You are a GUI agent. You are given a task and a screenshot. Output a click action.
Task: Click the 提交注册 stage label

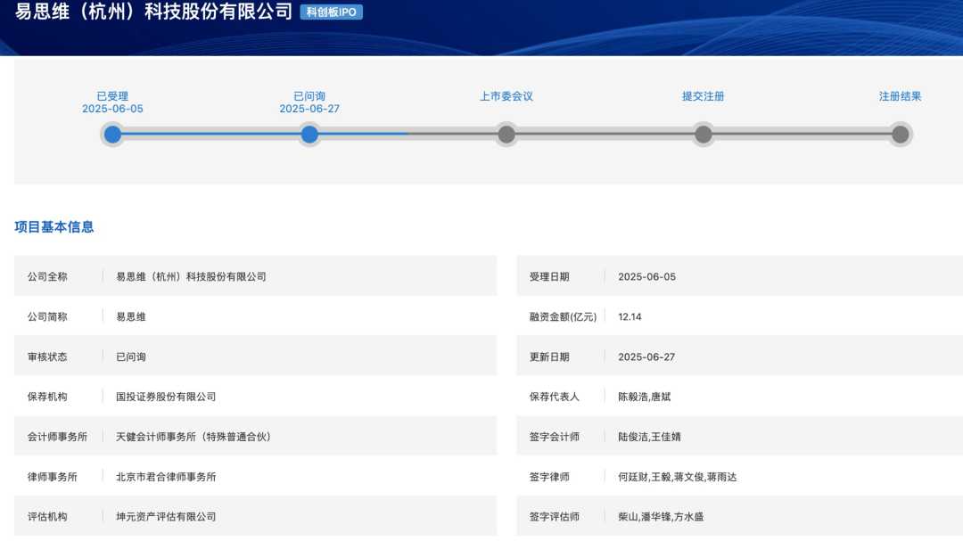(704, 96)
